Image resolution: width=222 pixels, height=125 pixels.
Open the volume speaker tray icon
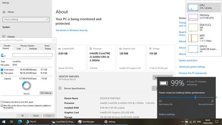[x=194, y=122]
